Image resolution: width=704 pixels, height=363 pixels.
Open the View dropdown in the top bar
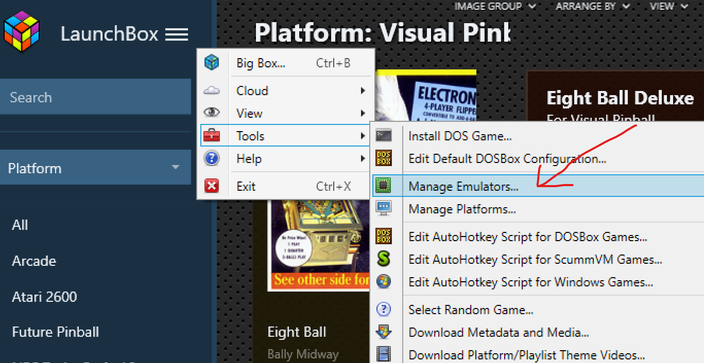(x=668, y=6)
